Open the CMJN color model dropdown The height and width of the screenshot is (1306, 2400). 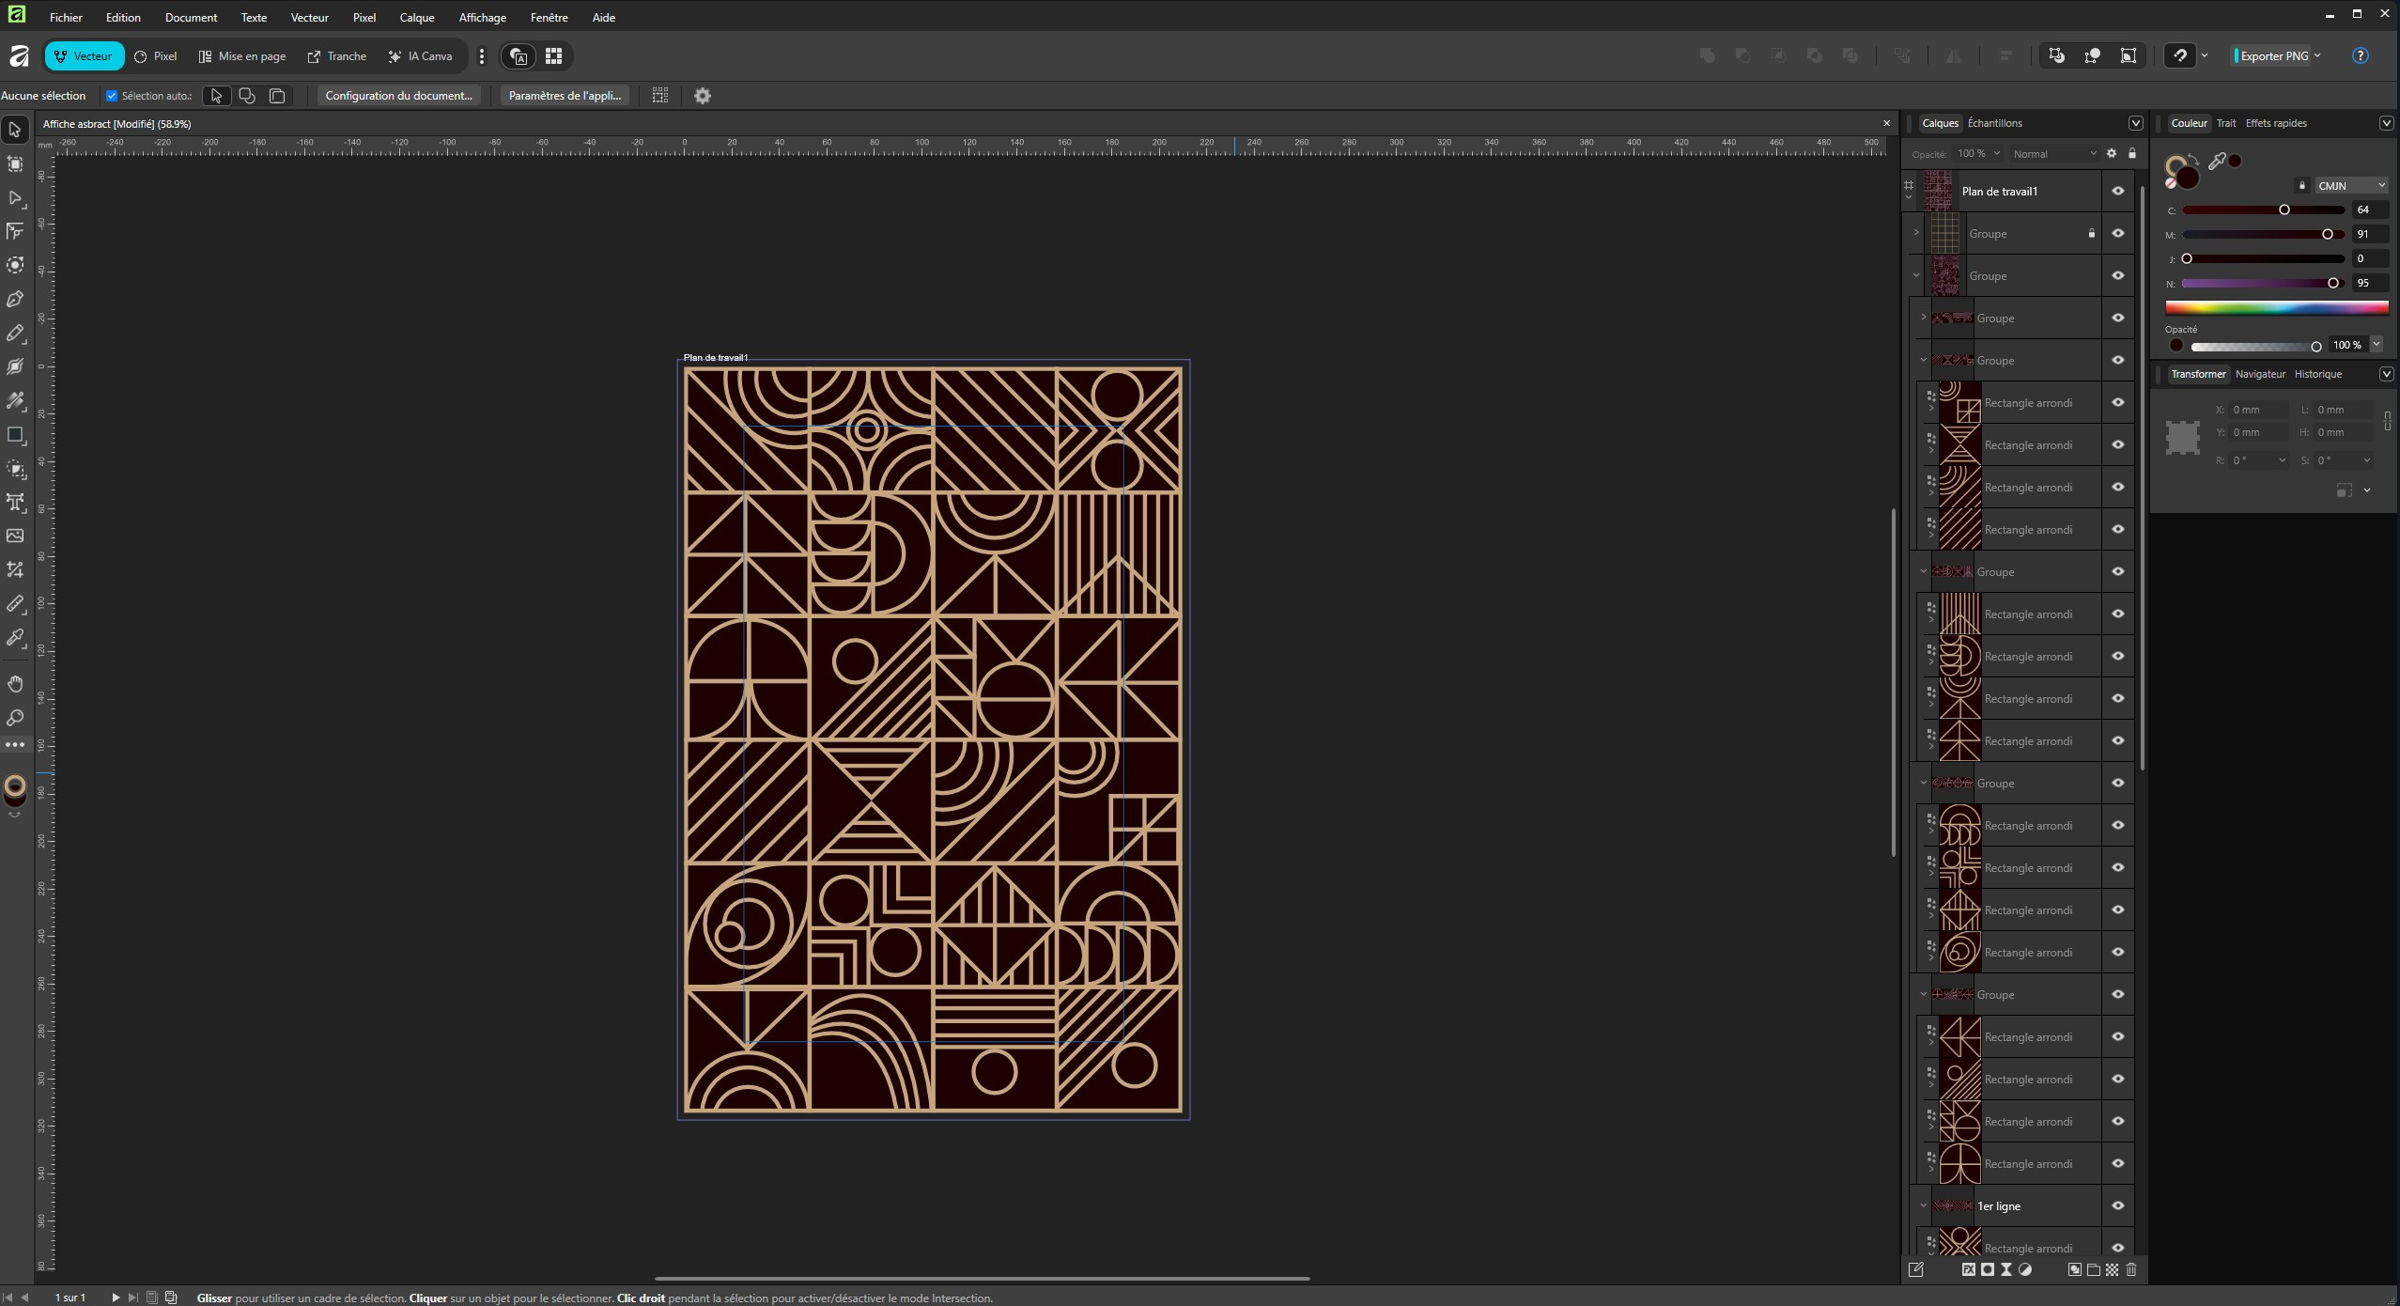pyautogui.click(x=2350, y=185)
